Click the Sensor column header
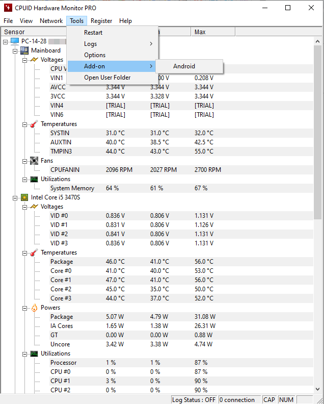 coord(34,32)
